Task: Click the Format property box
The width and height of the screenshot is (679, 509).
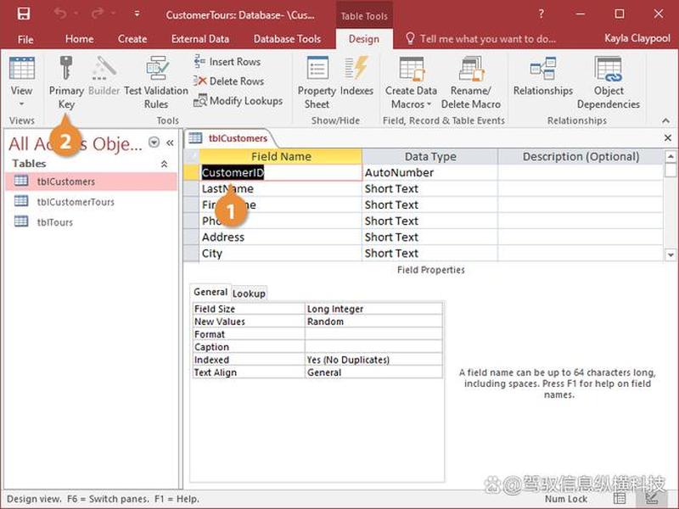Action: tap(373, 334)
